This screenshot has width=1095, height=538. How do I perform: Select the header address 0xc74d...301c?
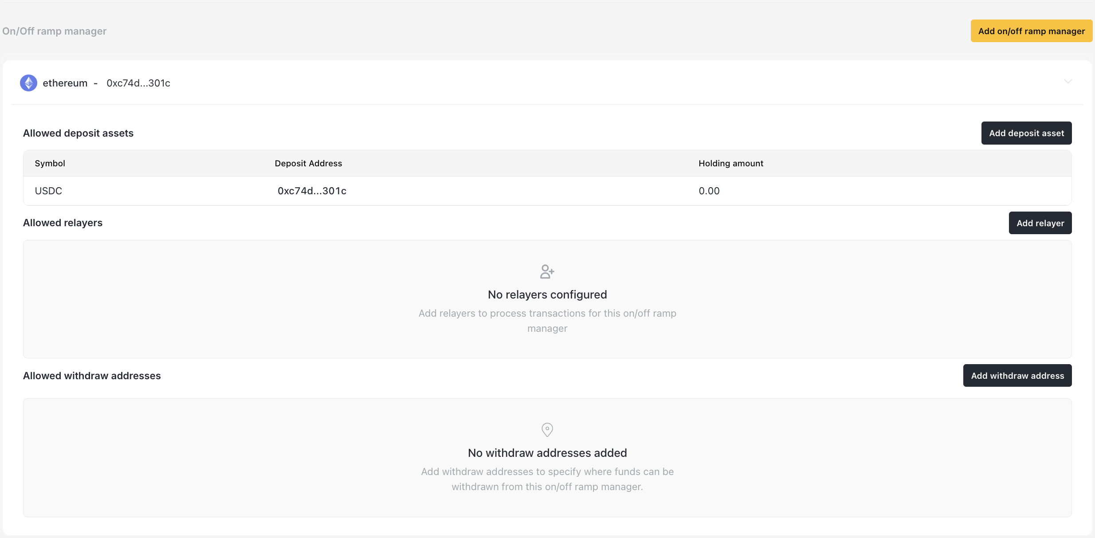click(x=138, y=83)
